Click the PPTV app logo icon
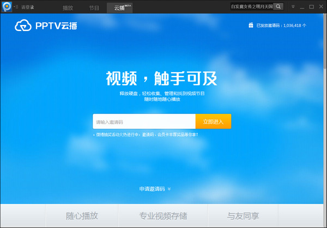Image resolution: width=327 pixels, height=228 pixels. (7, 7)
